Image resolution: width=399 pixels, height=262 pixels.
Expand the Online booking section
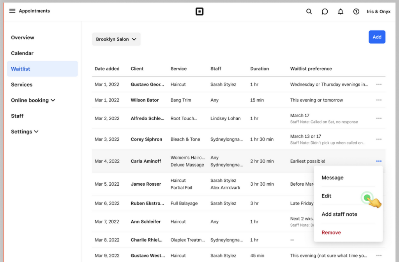[33, 100]
